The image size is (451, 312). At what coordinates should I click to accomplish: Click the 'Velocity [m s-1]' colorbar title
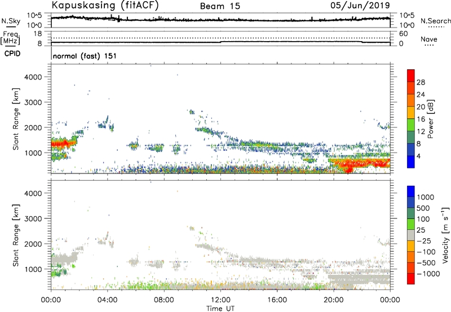[x=445, y=235]
